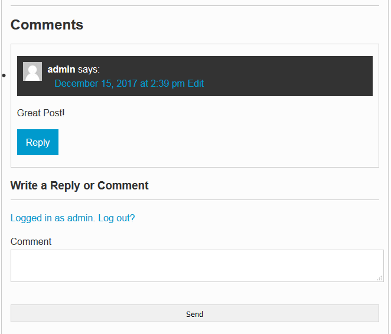This screenshot has height=334, width=391.
Task: Focus the Comment text area
Action: click(x=197, y=266)
